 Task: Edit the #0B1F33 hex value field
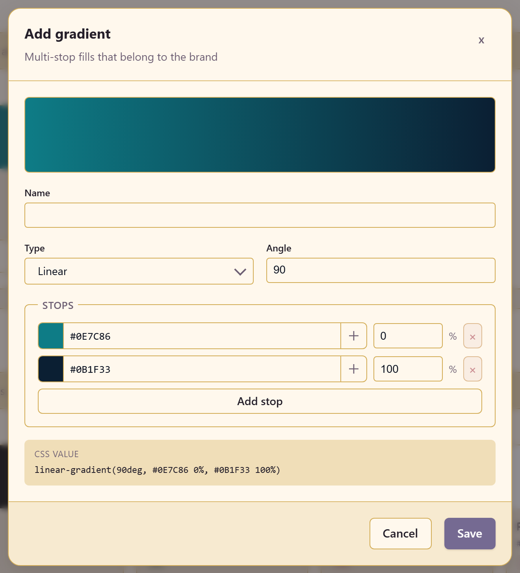pyautogui.click(x=202, y=369)
